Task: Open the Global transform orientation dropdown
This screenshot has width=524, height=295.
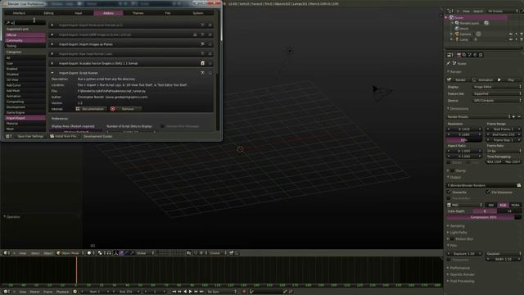Action: tap(145, 253)
